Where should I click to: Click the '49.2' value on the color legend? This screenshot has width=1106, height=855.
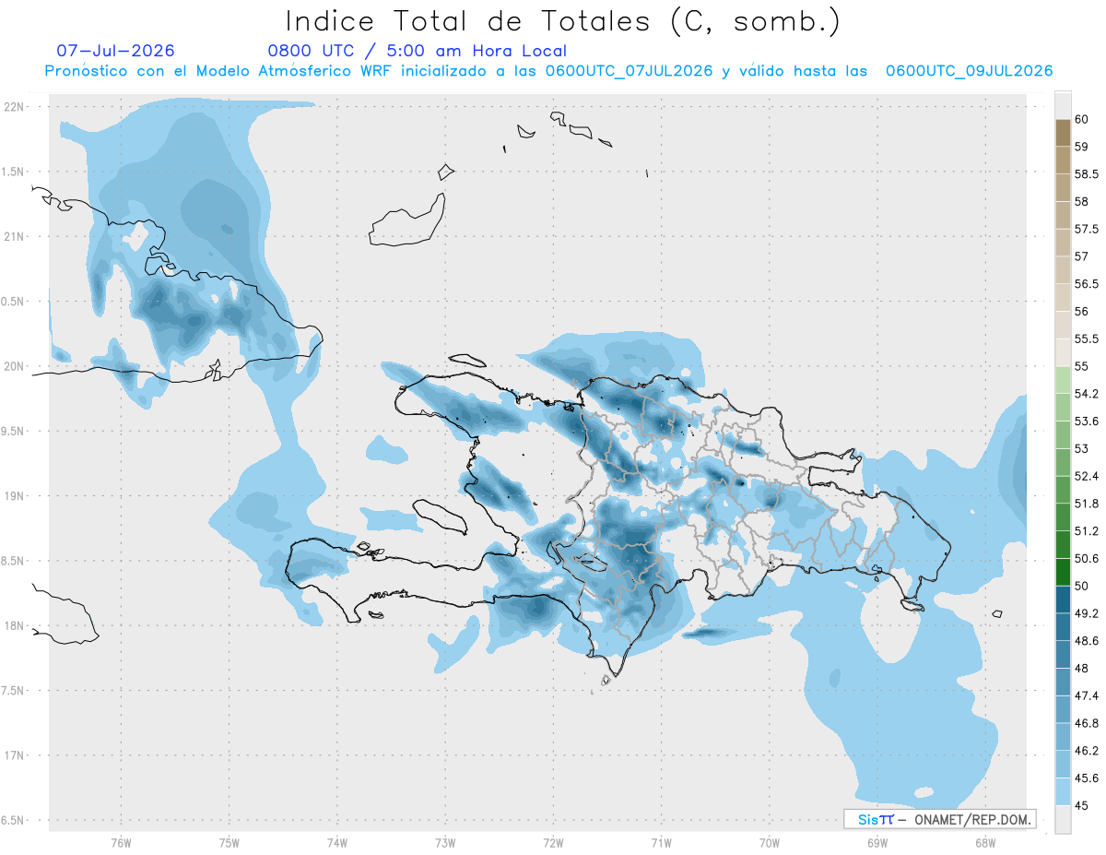pos(1086,613)
